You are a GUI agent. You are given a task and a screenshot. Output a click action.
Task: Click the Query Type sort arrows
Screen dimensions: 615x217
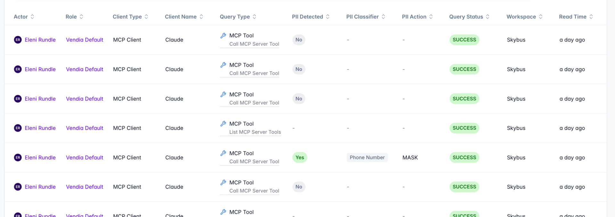254,17
